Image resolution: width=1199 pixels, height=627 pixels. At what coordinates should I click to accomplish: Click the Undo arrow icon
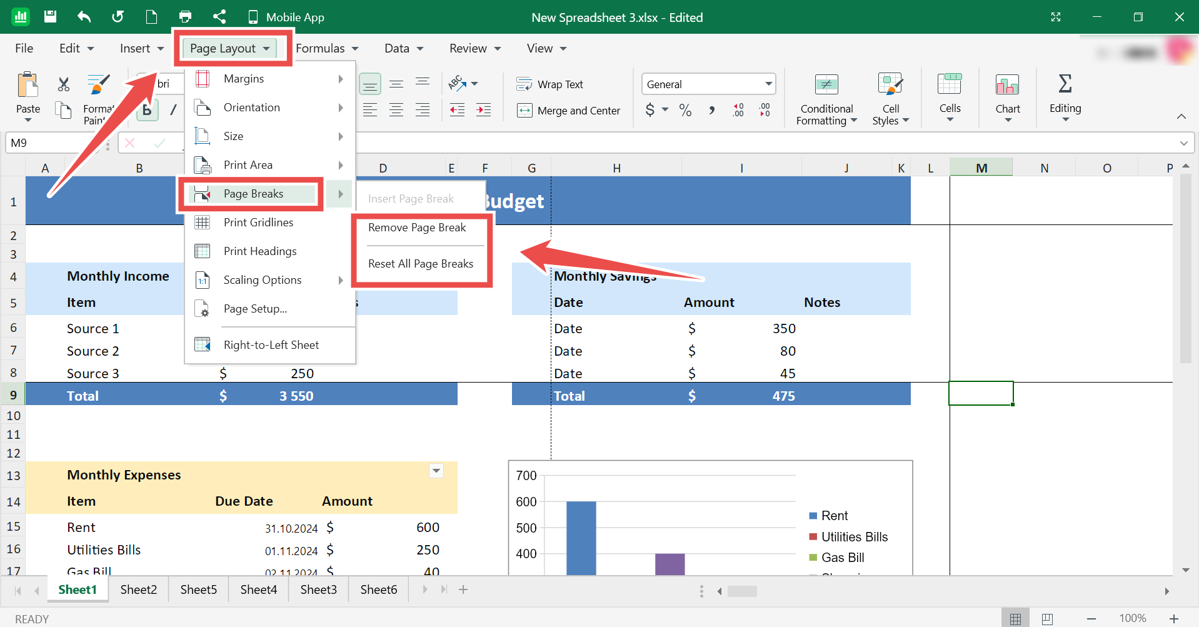point(84,17)
